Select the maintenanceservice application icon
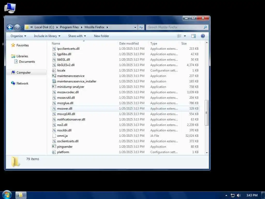 [x=54, y=76]
